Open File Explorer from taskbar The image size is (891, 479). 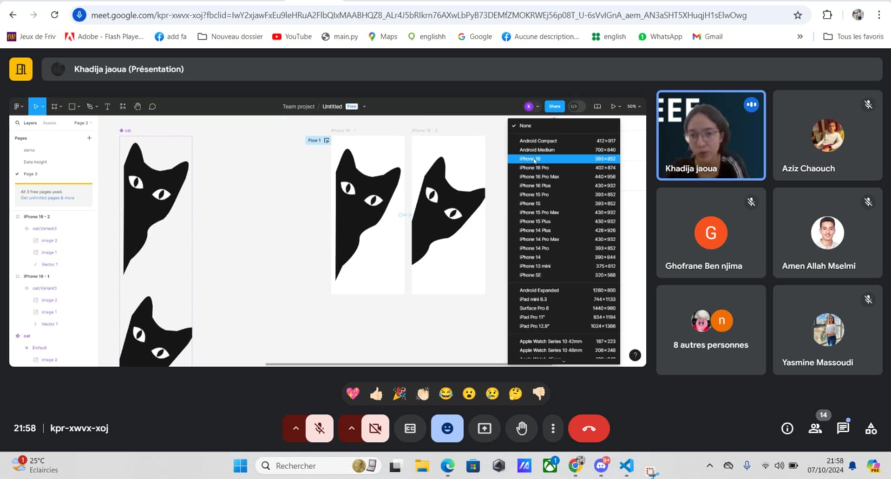pyautogui.click(x=422, y=466)
